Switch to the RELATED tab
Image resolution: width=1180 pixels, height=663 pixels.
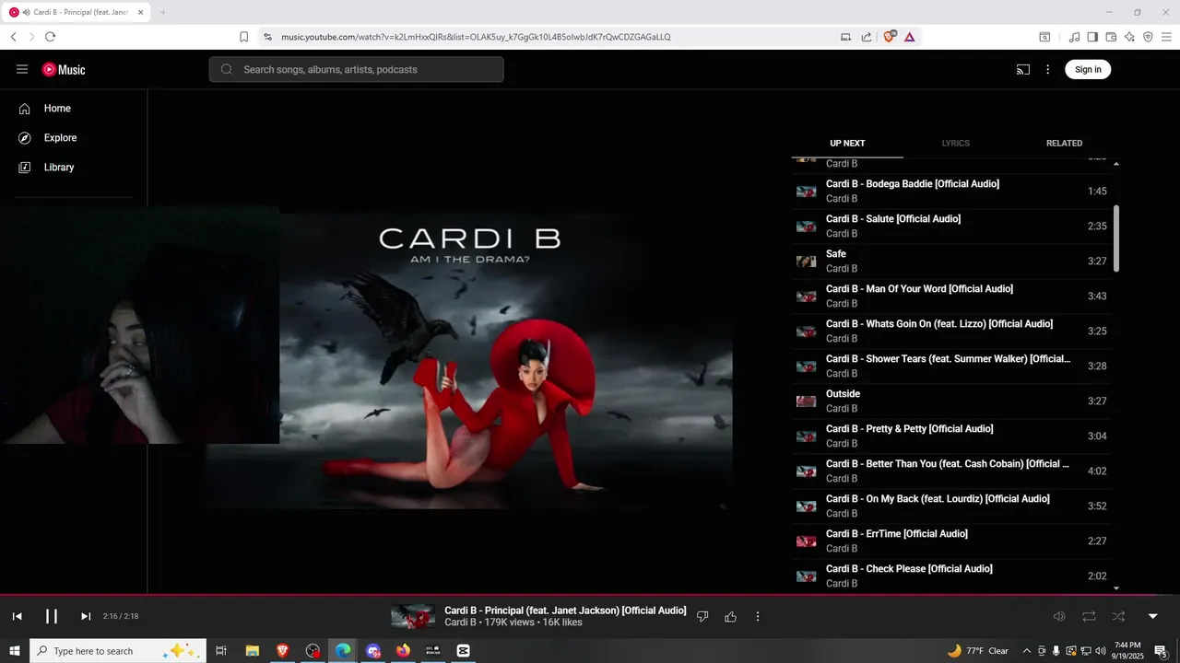[1064, 144]
